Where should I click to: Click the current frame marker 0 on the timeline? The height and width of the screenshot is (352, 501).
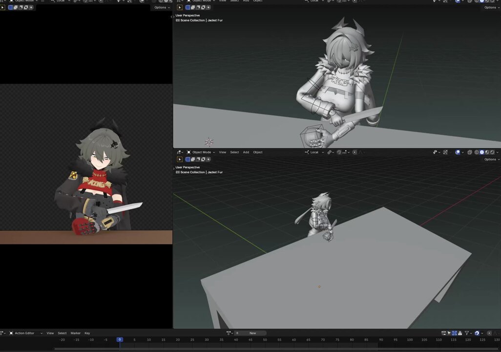[x=120, y=339]
